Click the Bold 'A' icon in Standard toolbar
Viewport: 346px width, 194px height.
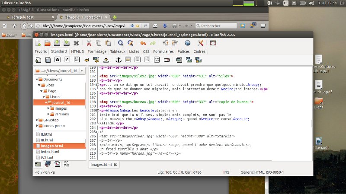coord(58,60)
